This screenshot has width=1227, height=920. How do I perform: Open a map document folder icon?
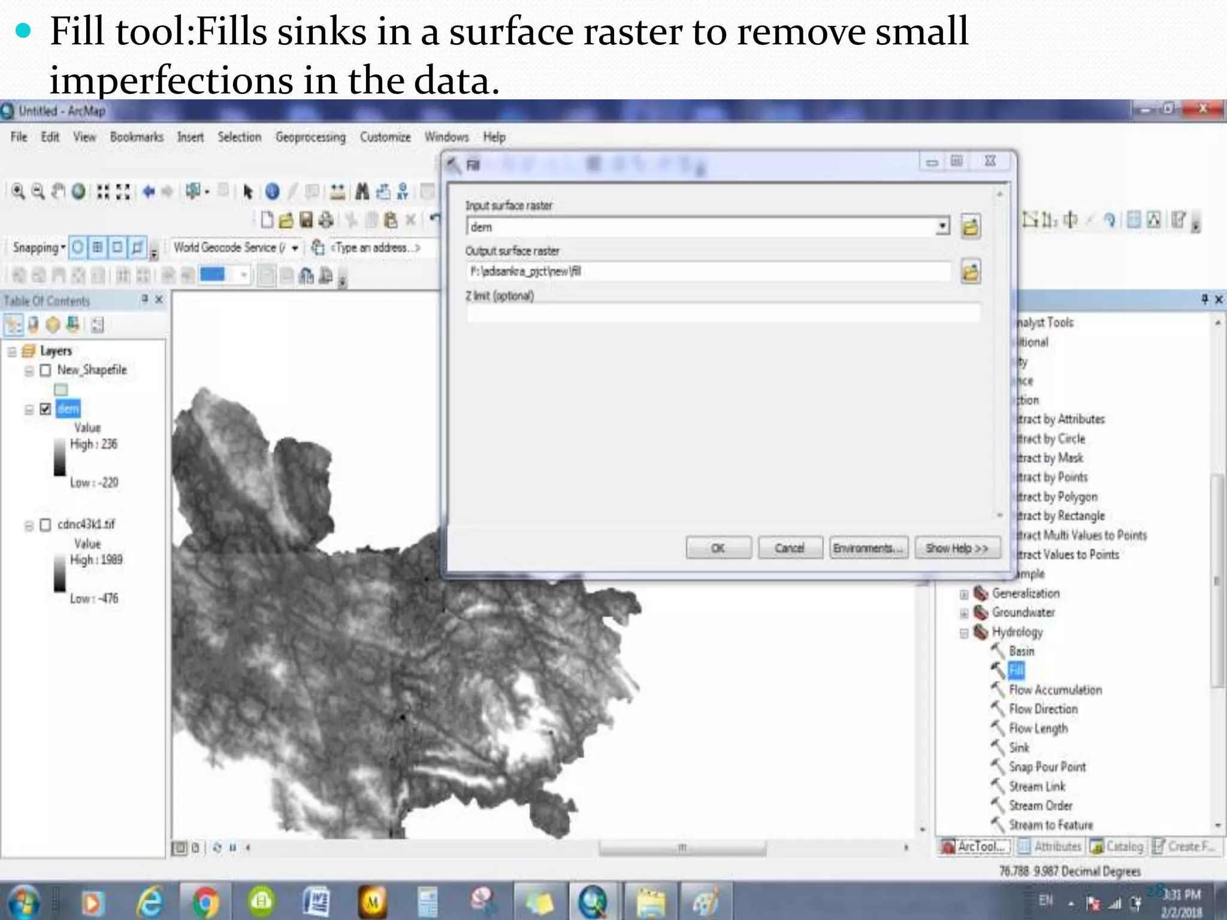point(286,220)
